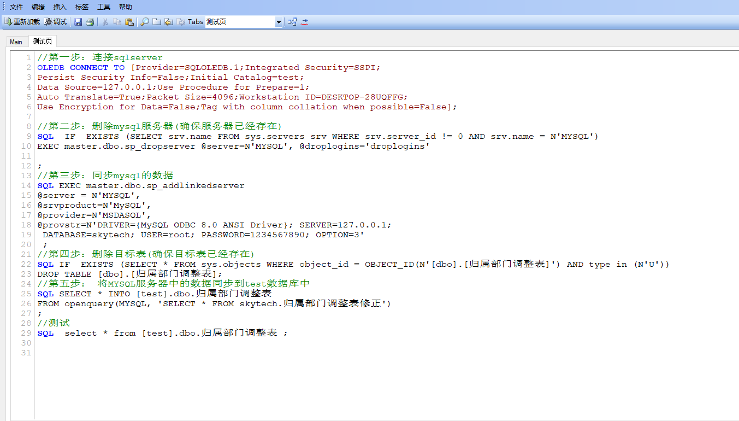Open the Tabs dropdown arrow
Screen dimensions: 739x421
[x=279, y=22]
